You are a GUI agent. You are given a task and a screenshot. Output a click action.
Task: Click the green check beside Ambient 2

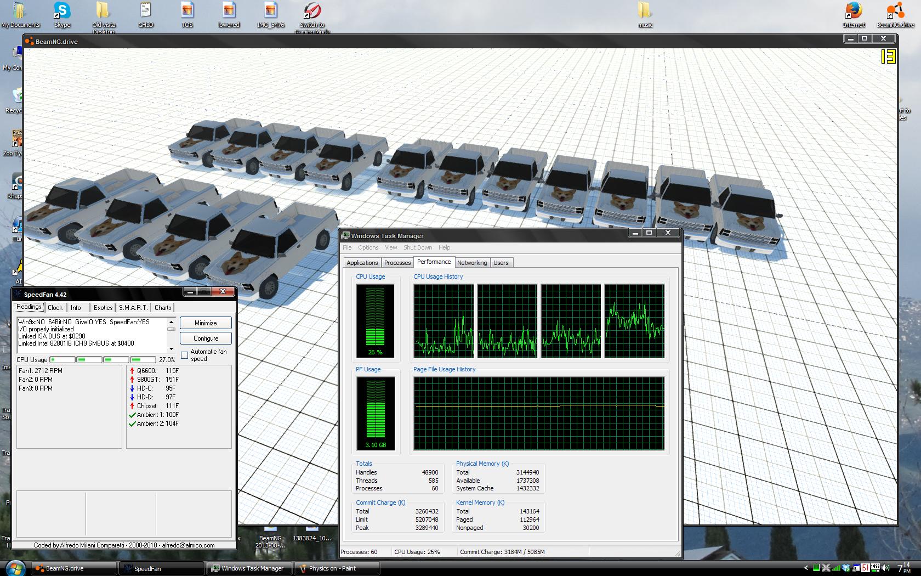pyautogui.click(x=132, y=423)
